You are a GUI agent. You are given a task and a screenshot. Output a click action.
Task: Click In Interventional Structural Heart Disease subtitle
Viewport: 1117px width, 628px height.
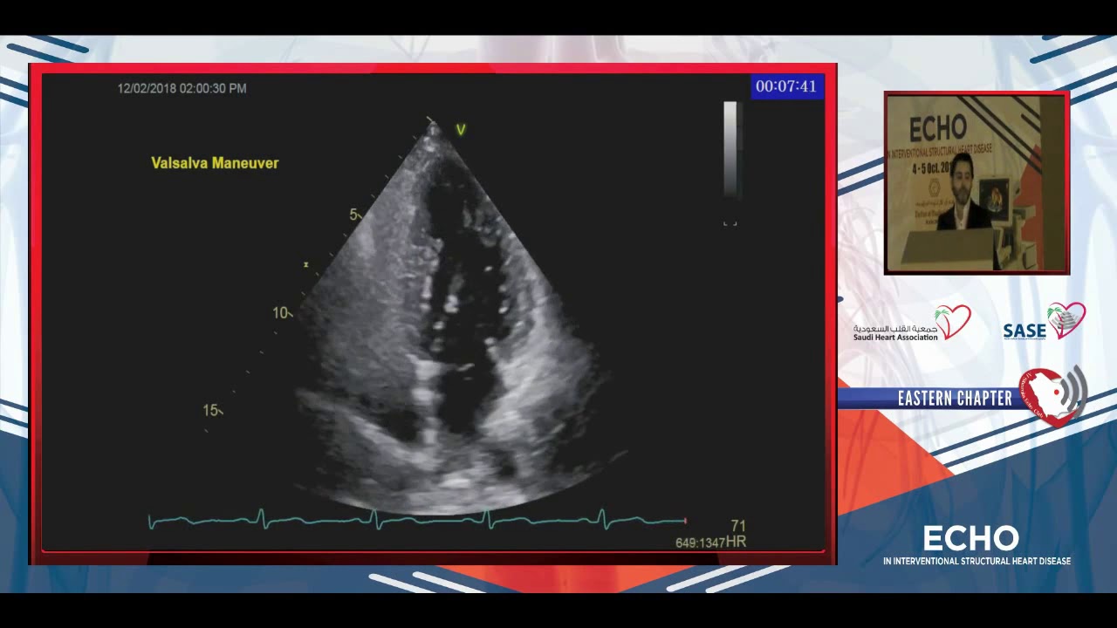[x=977, y=562]
